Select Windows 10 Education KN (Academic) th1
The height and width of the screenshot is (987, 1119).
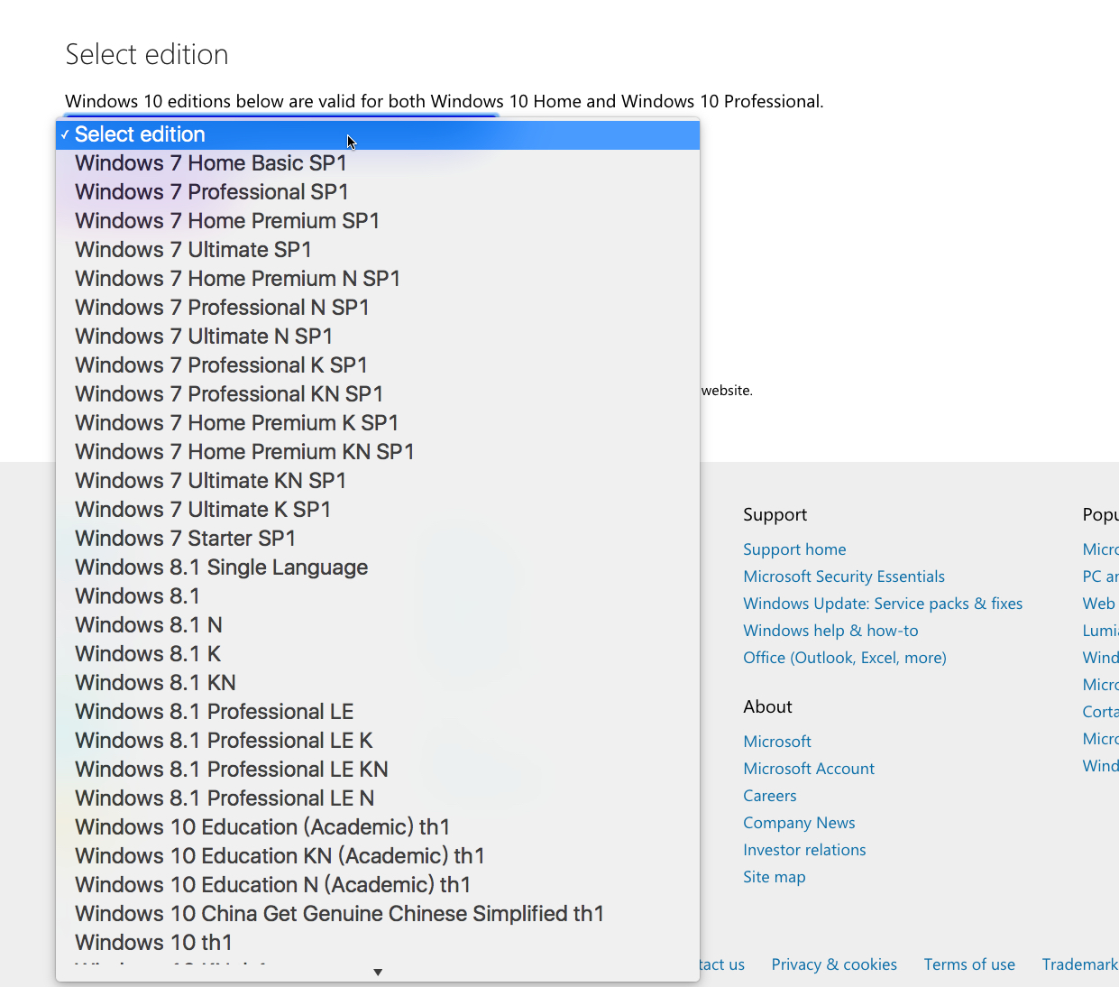pos(378,856)
